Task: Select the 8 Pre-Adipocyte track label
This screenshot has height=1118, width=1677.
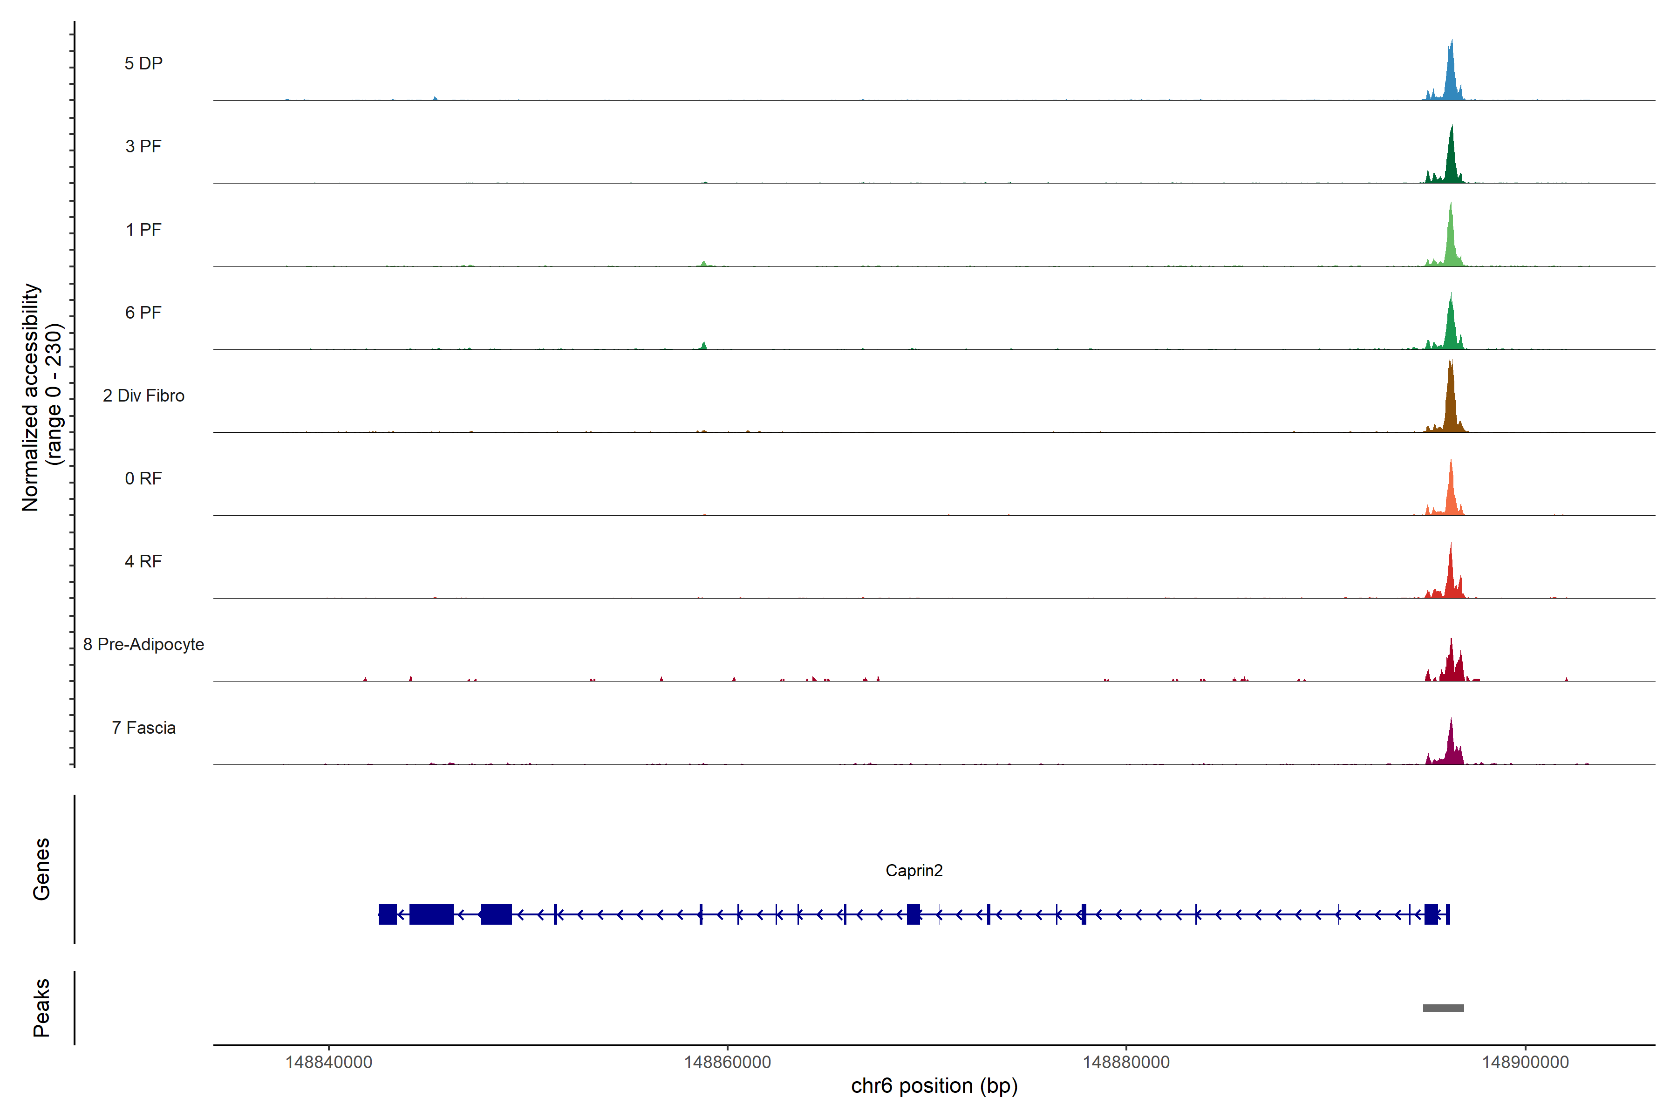Action: tap(143, 645)
